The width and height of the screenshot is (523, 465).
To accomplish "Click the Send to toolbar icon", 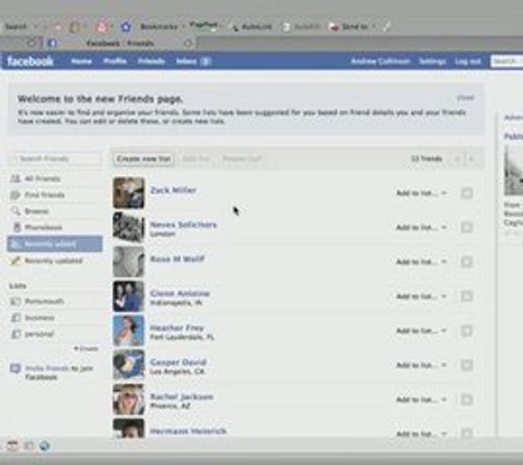I will pyautogui.click(x=333, y=26).
